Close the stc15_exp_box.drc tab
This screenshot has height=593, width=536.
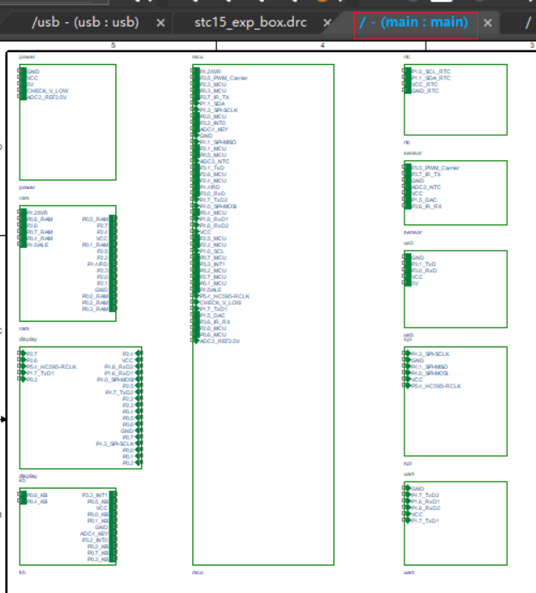(x=327, y=23)
